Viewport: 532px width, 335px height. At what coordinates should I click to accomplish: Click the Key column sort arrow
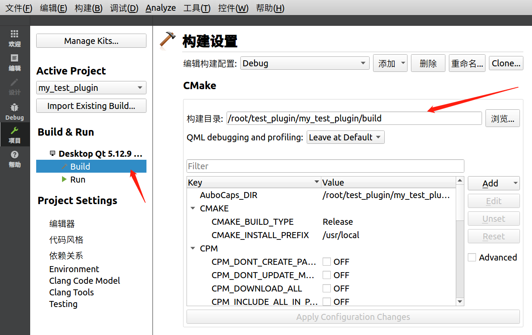317,182
